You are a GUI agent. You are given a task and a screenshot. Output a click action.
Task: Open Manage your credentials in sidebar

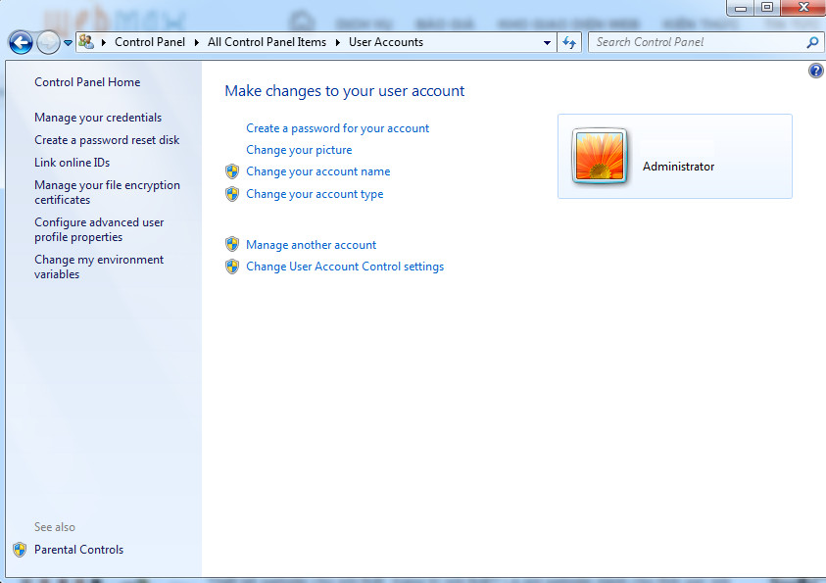(98, 118)
